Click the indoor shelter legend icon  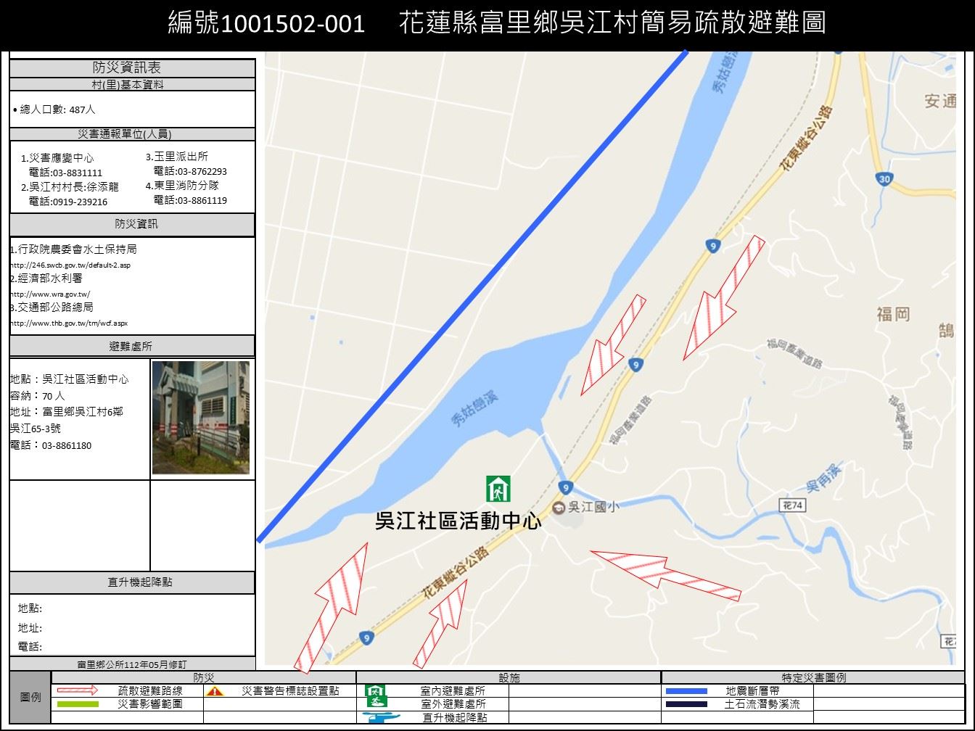(x=375, y=690)
